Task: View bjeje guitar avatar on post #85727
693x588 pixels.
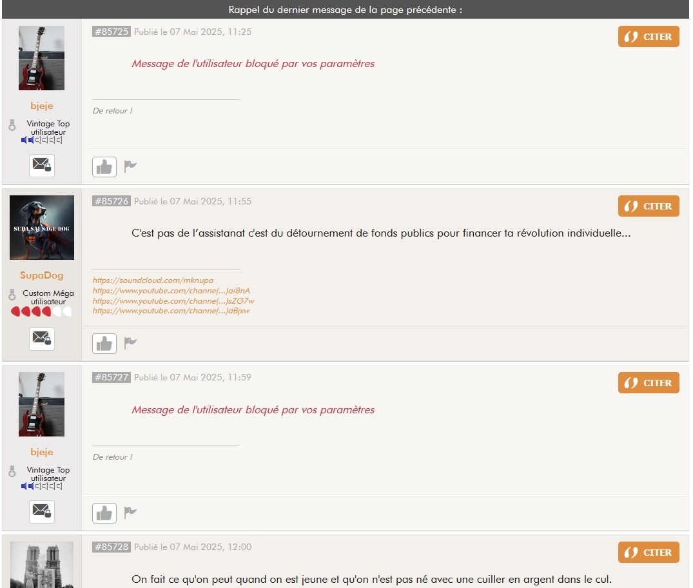Action: [41, 404]
